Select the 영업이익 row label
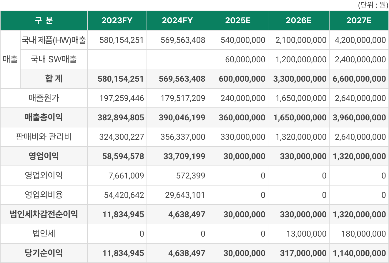The width and height of the screenshot is (389, 263). point(44,156)
